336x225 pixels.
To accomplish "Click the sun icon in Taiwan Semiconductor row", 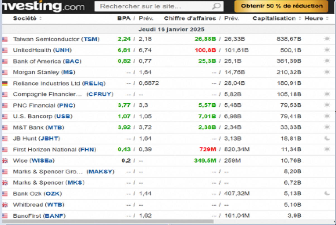I will (327, 39).
